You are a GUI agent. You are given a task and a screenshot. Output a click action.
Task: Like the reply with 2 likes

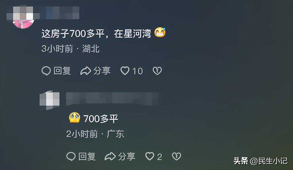point(150,156)
